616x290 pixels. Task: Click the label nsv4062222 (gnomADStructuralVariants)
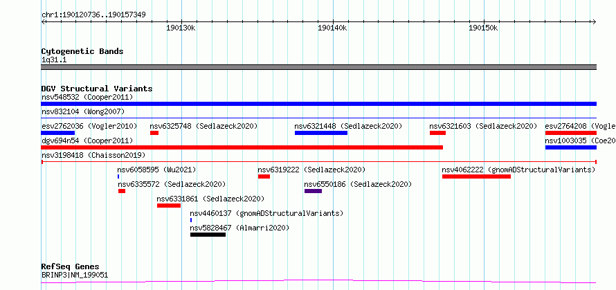518,170
